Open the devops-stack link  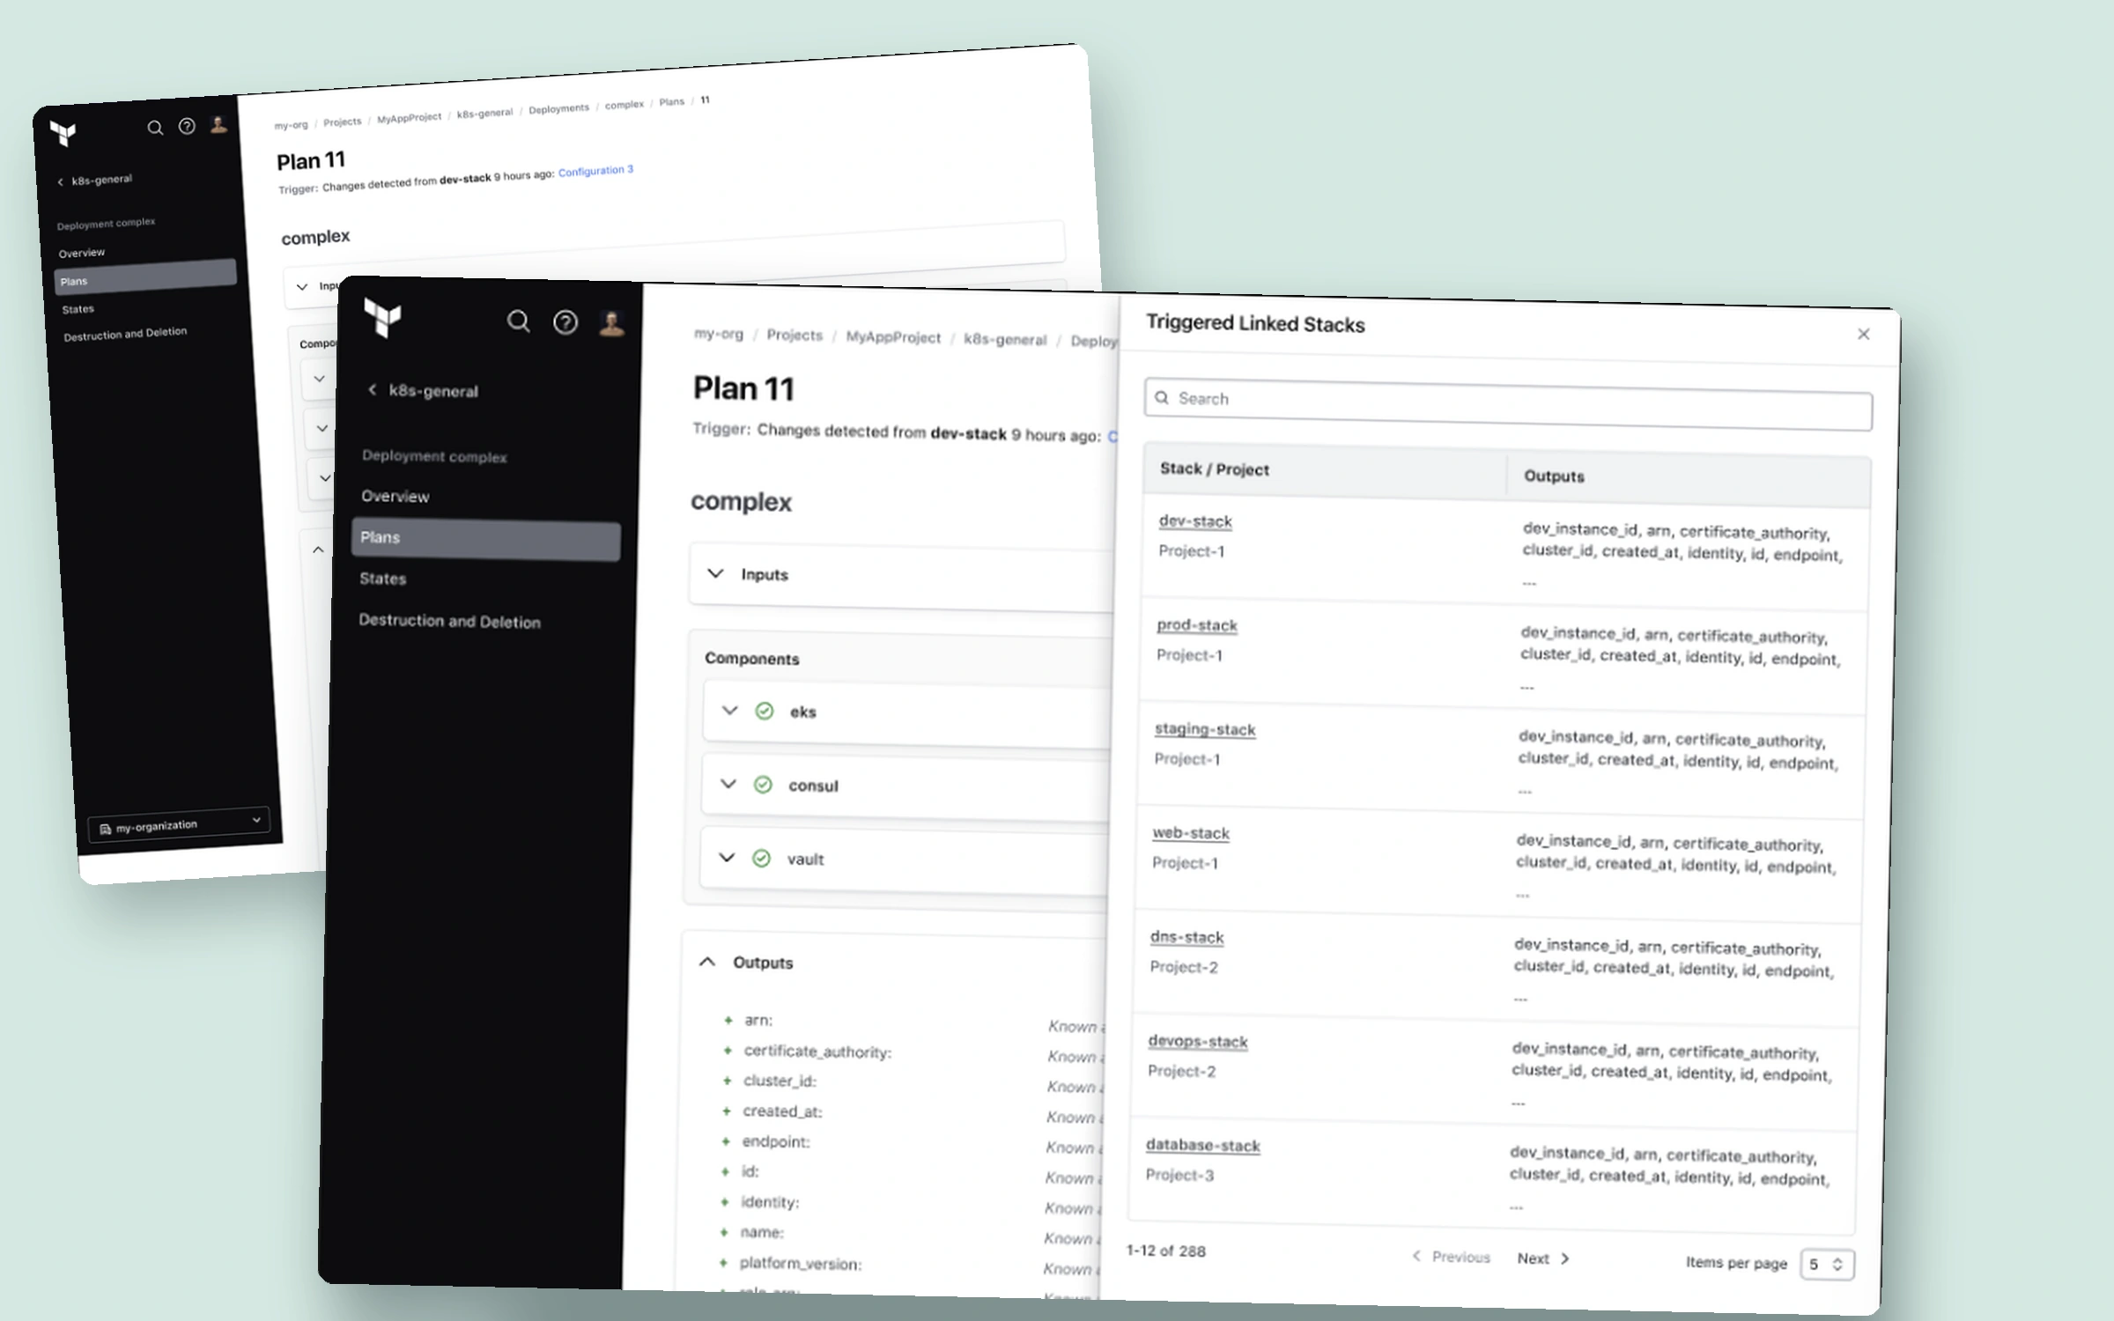[1198, 1041]
